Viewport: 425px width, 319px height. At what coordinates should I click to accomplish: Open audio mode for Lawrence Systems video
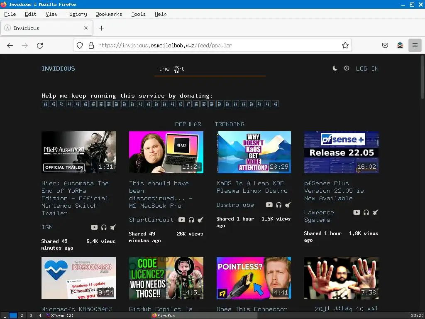coord(366,212)
